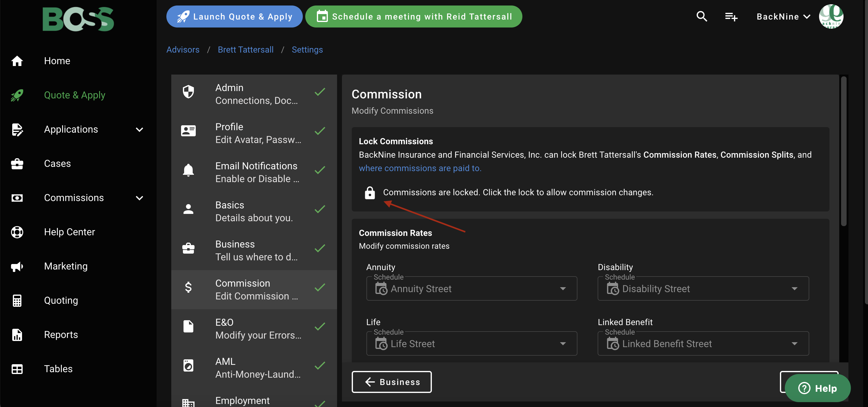Click the Marketing megaphone icon
868x407 pixels.
17,266
